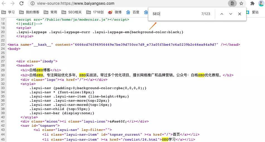Viewport: 265px width, 142px height.
Task: Bookmark this page with star icon
Action: [x=241, y=3]
